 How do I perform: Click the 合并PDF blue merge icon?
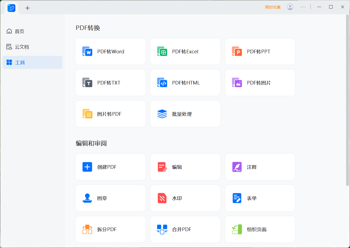162,229
